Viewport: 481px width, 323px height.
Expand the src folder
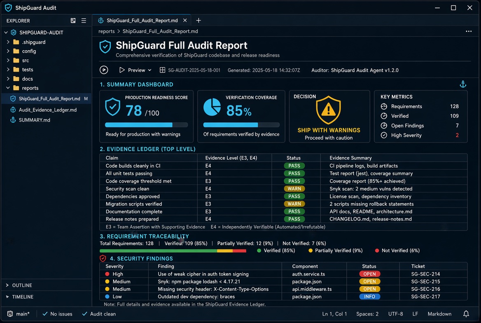(x=8, y=60)
